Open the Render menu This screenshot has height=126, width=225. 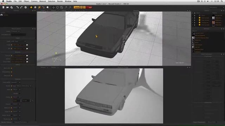click(x=60, y=1)
